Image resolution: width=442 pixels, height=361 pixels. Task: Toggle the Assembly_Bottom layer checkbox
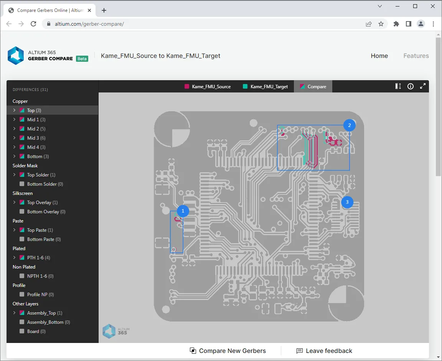(x=22, y=322)
